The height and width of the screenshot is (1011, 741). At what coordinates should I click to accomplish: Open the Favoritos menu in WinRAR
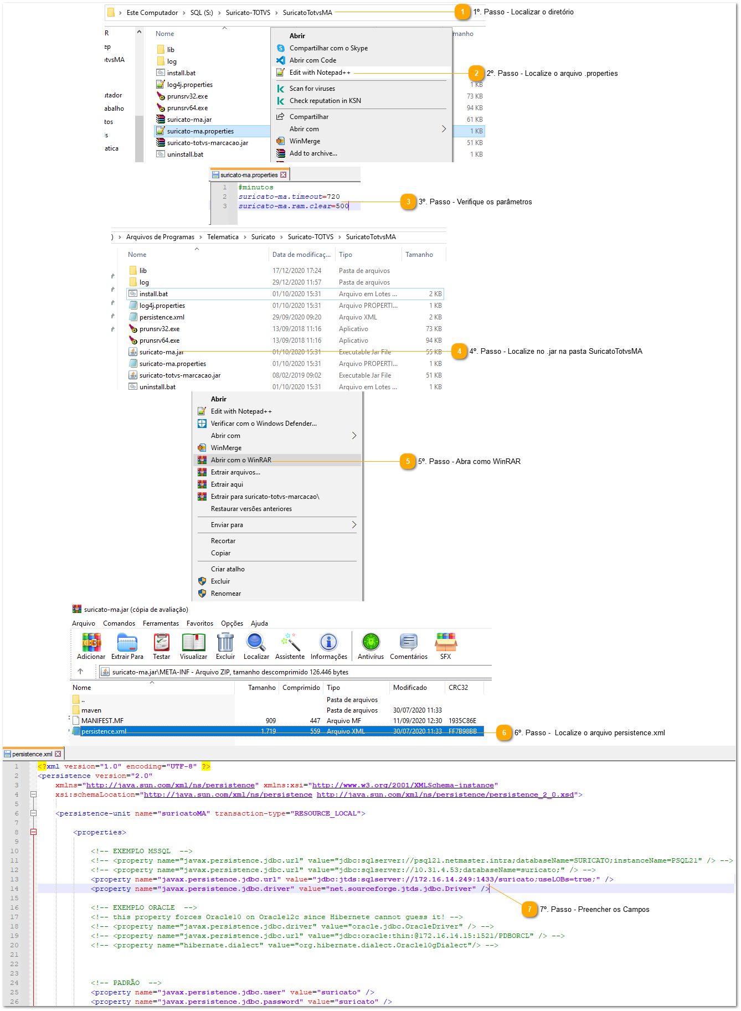point(200,623)
